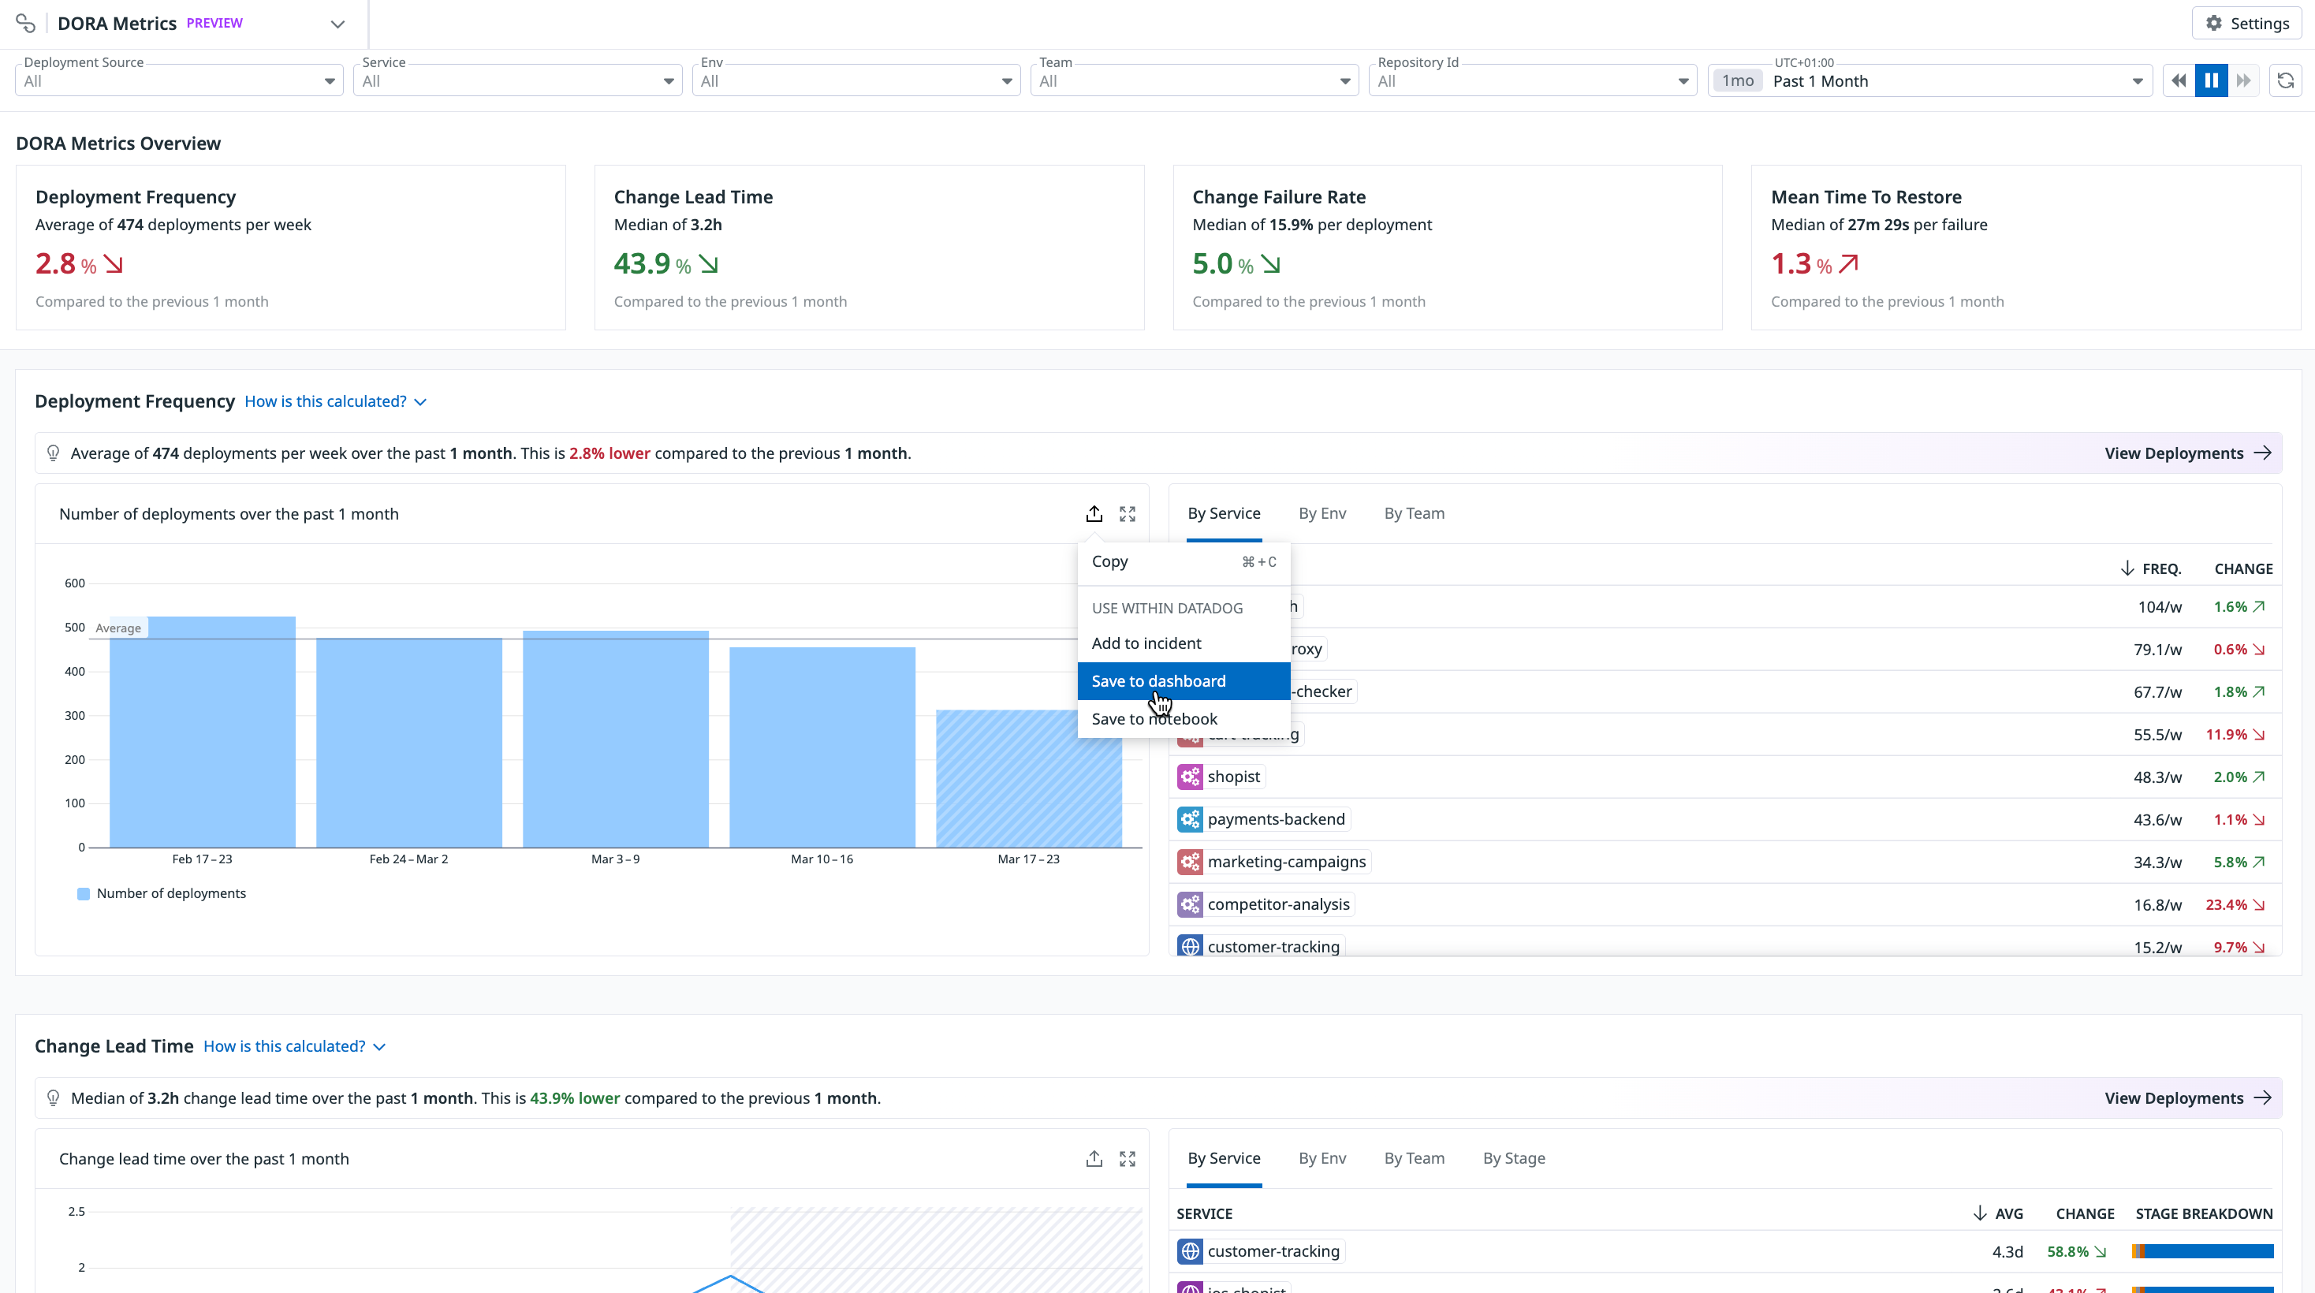Switch to By Team tab in Change Lead Time
The image size is (2315, 1293).
click(x=1414, y=1158)
